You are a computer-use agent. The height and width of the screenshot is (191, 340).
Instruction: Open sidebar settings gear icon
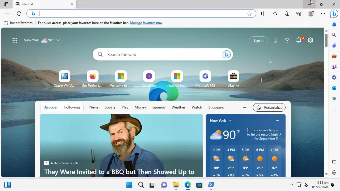[334, 172]
